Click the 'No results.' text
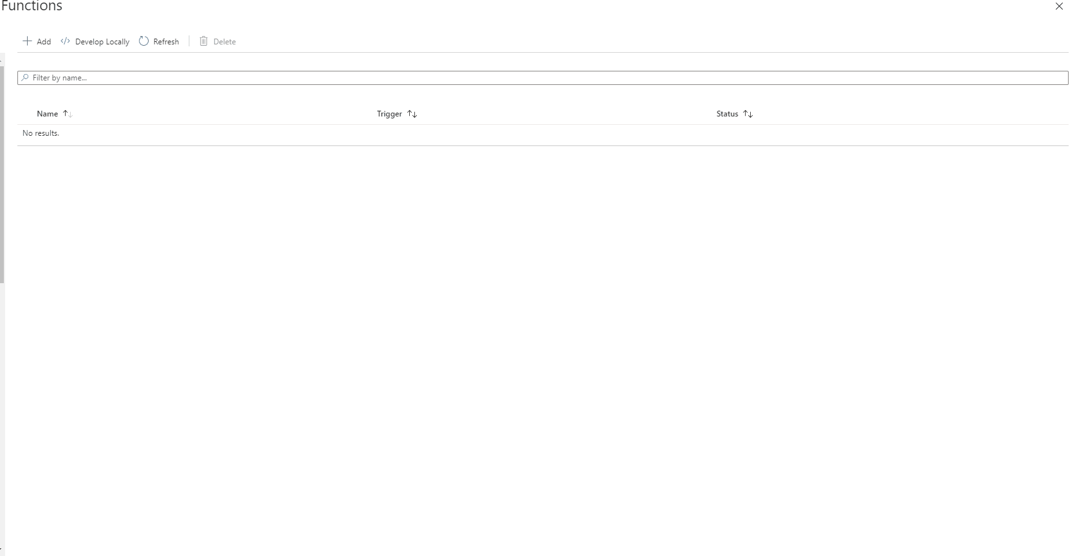 tap(41, 133)
